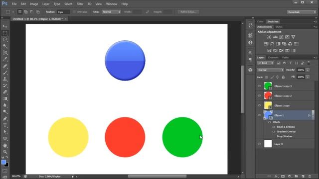Image resolution: width=319 pixels, height=179 pixels.
Task: Open the Opacity slider arrow
Action: coord(308,70)
